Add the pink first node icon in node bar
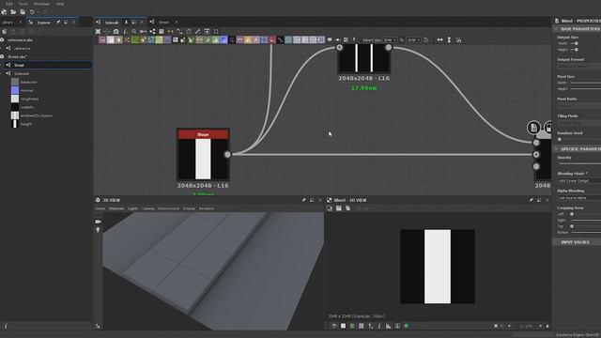This screenshot has width=601, height=338. tap(102, 39)
